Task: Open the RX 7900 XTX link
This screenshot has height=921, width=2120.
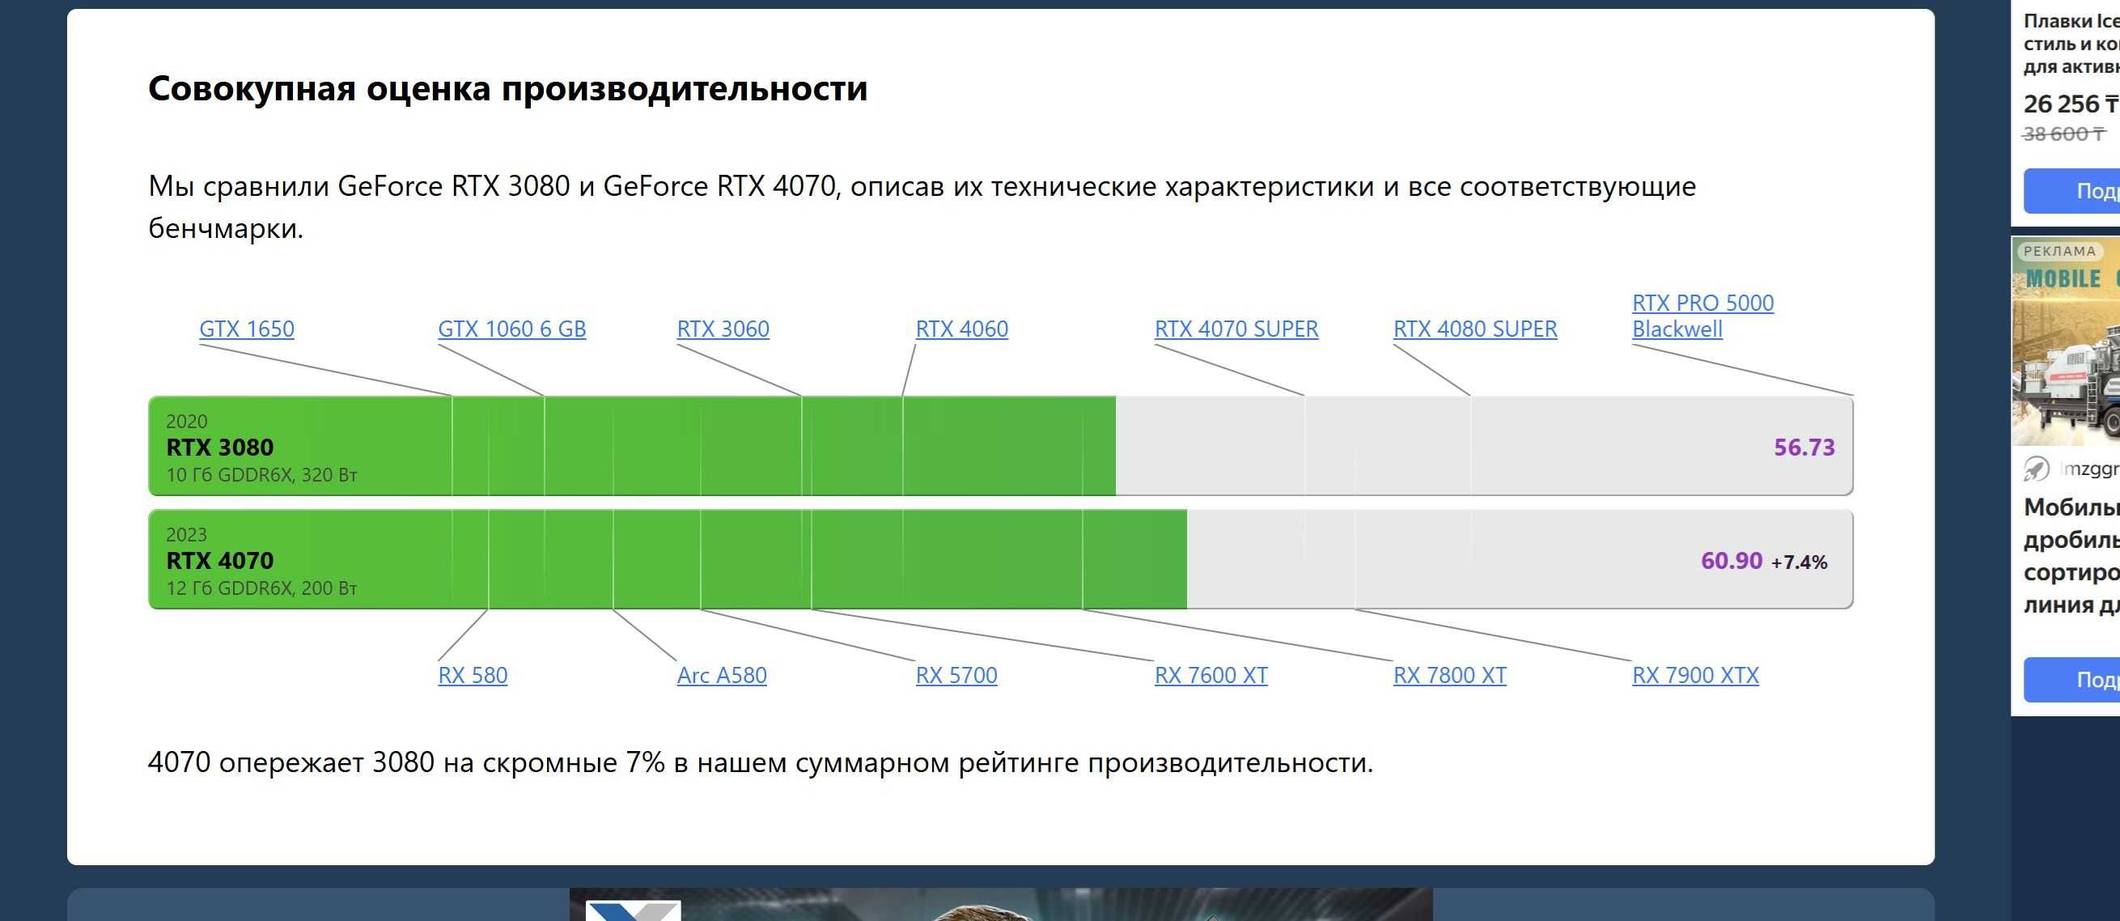Action: click(1695, 675)
